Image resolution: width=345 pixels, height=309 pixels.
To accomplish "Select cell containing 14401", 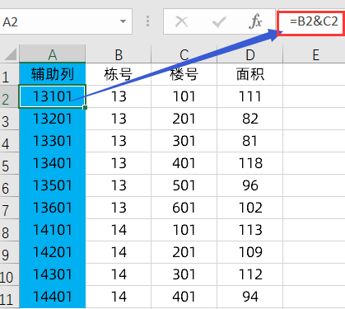I will (x=53, y=297).
